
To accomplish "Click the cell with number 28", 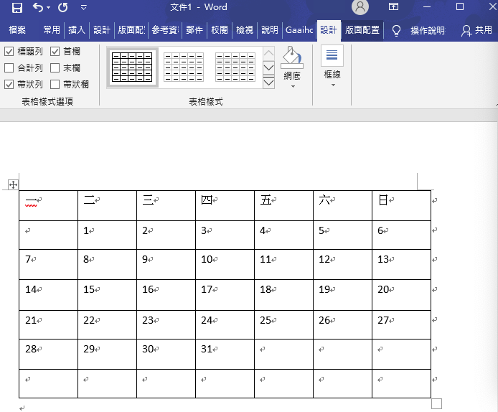I will click(x=48, y=354).
